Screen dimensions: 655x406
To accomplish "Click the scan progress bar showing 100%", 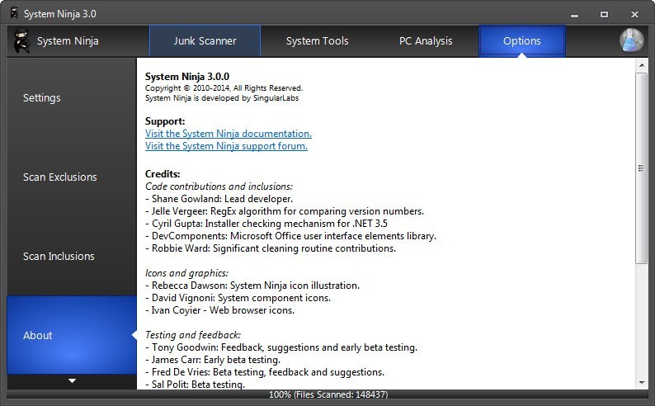I will point(327,394).
